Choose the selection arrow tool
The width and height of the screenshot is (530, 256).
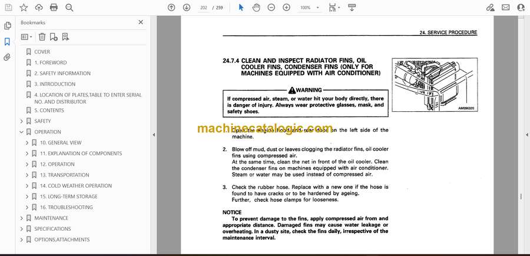pos(241,8)
